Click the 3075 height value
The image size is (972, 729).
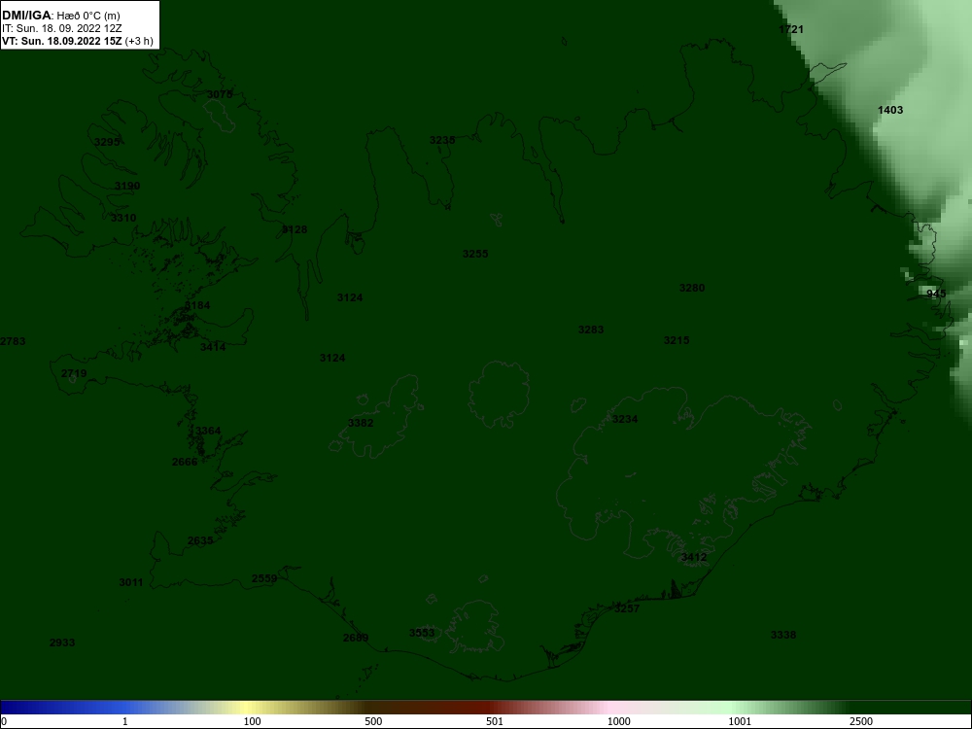pyautogui.click(x=220, y=94)
